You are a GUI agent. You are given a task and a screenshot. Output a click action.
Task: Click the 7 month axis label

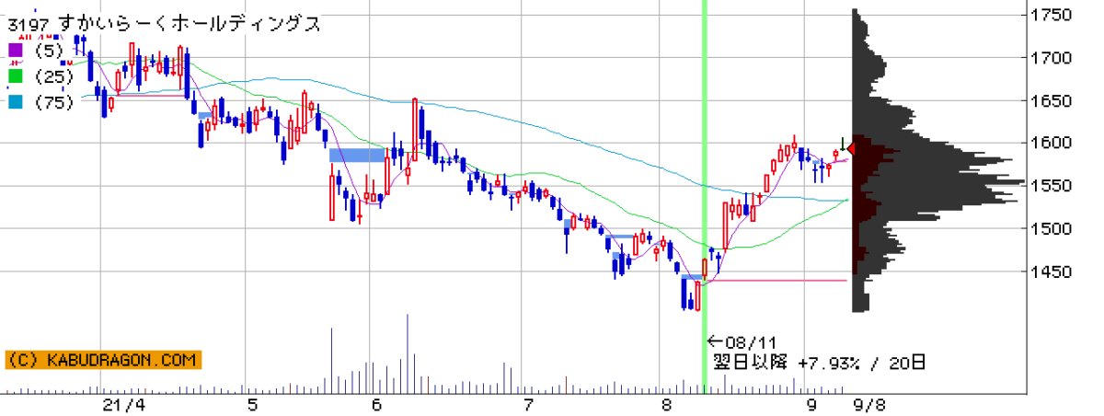pos(528,405)
